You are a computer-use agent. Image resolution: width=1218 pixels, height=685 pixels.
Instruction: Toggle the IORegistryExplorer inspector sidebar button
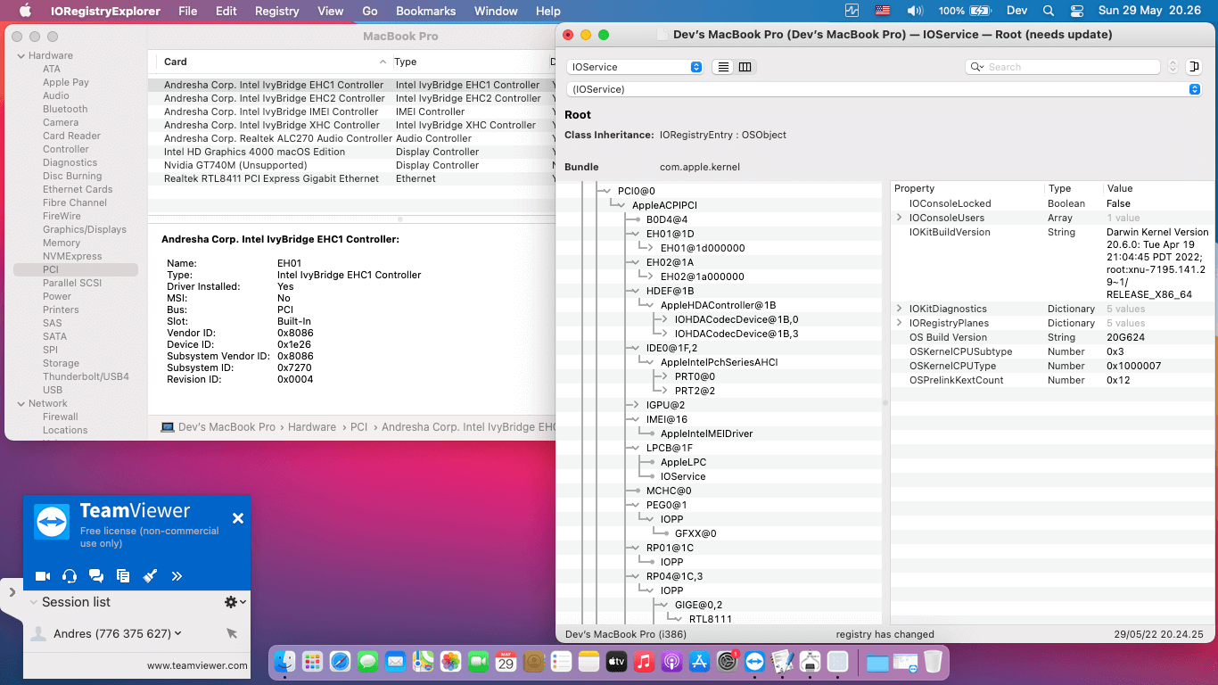(x=1194, y=67)
